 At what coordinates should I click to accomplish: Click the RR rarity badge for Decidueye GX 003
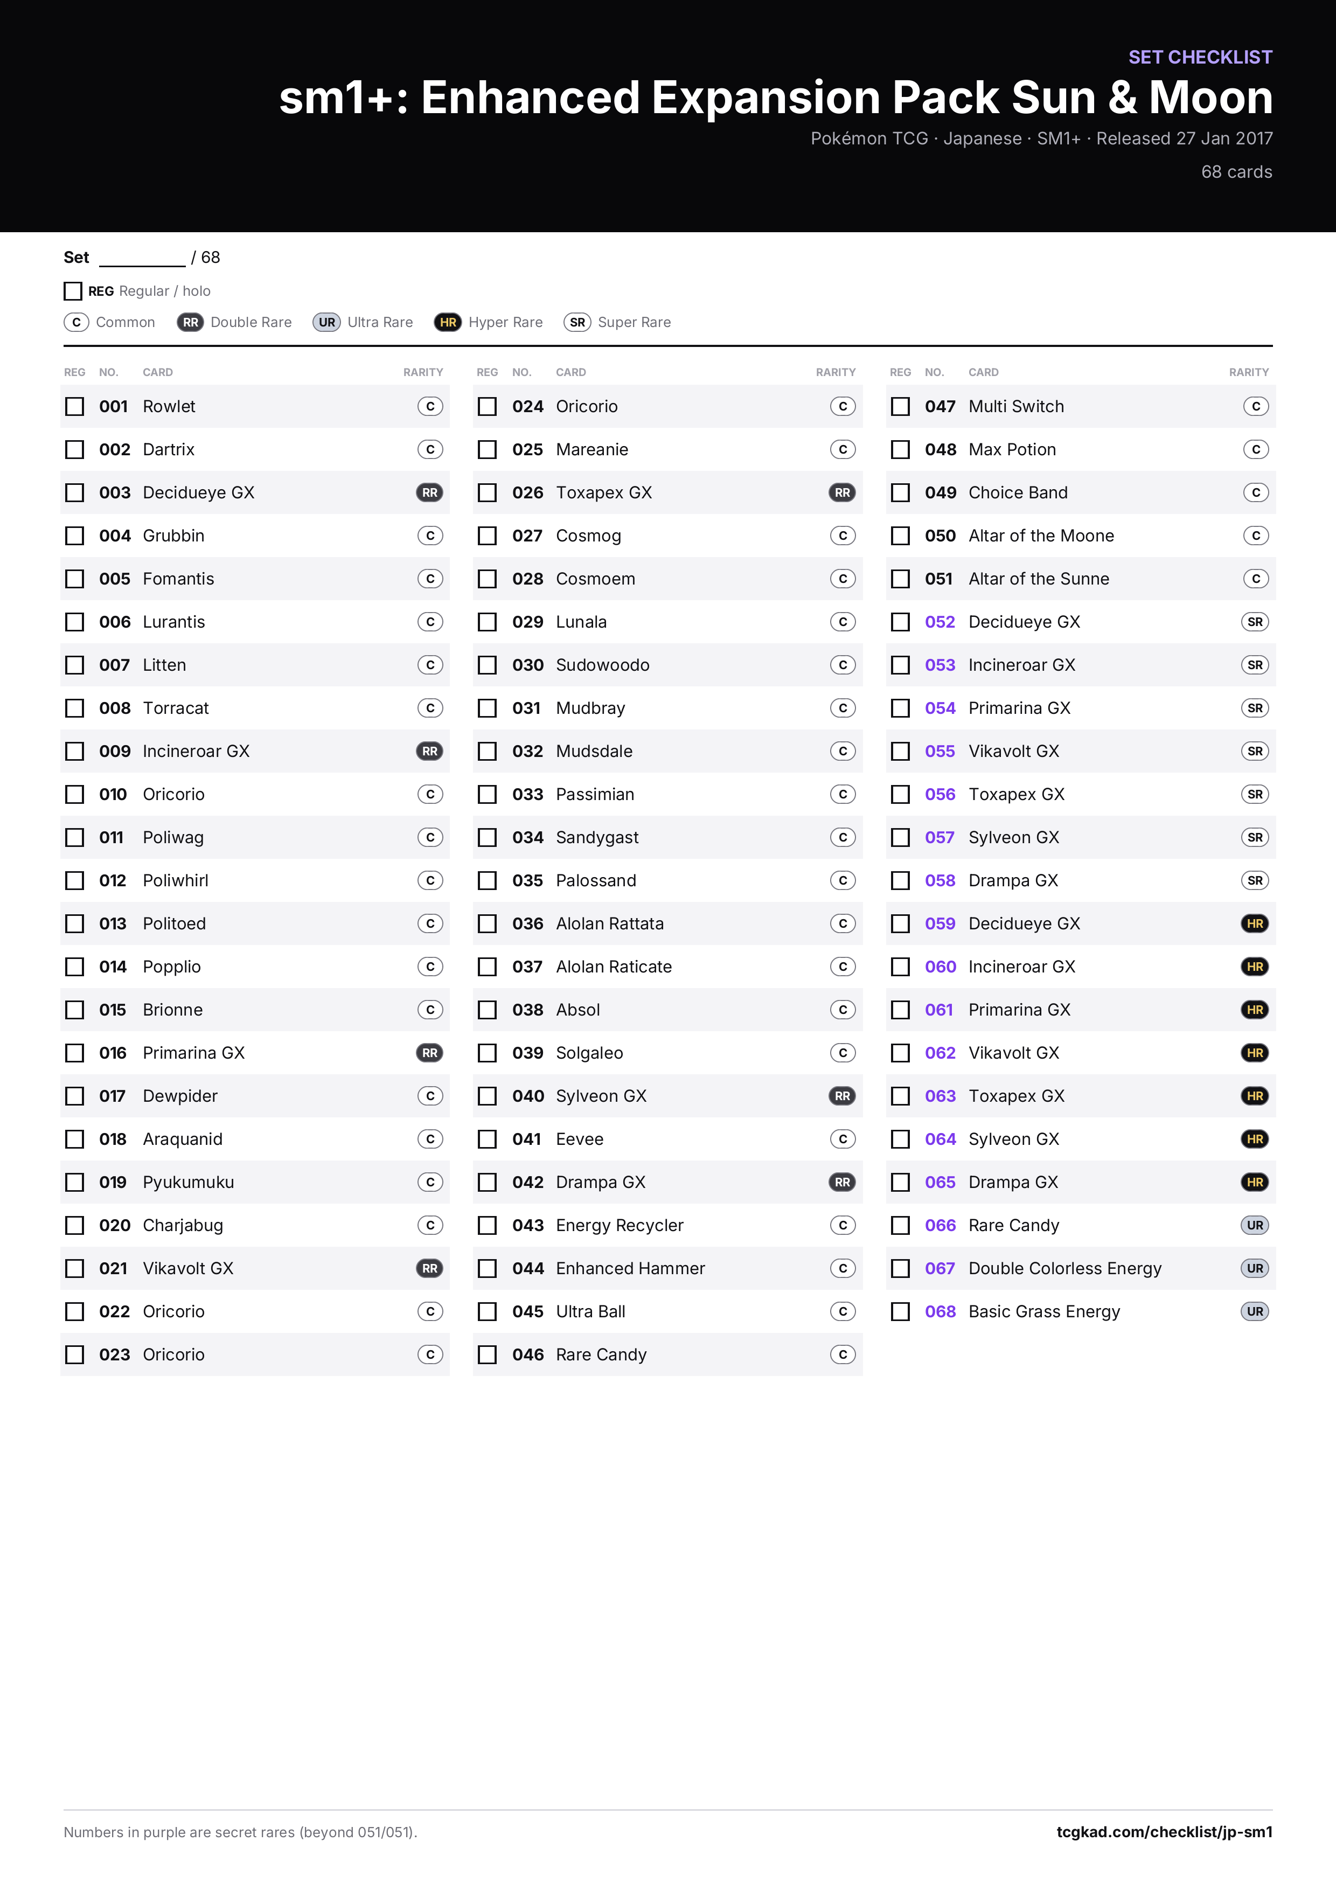pyautogui.click(x=430, y=492)
